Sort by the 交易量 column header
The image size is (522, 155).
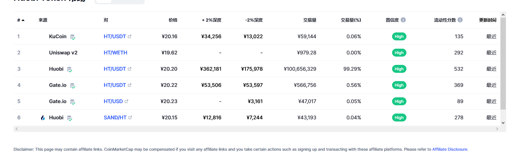pos(310,20)
